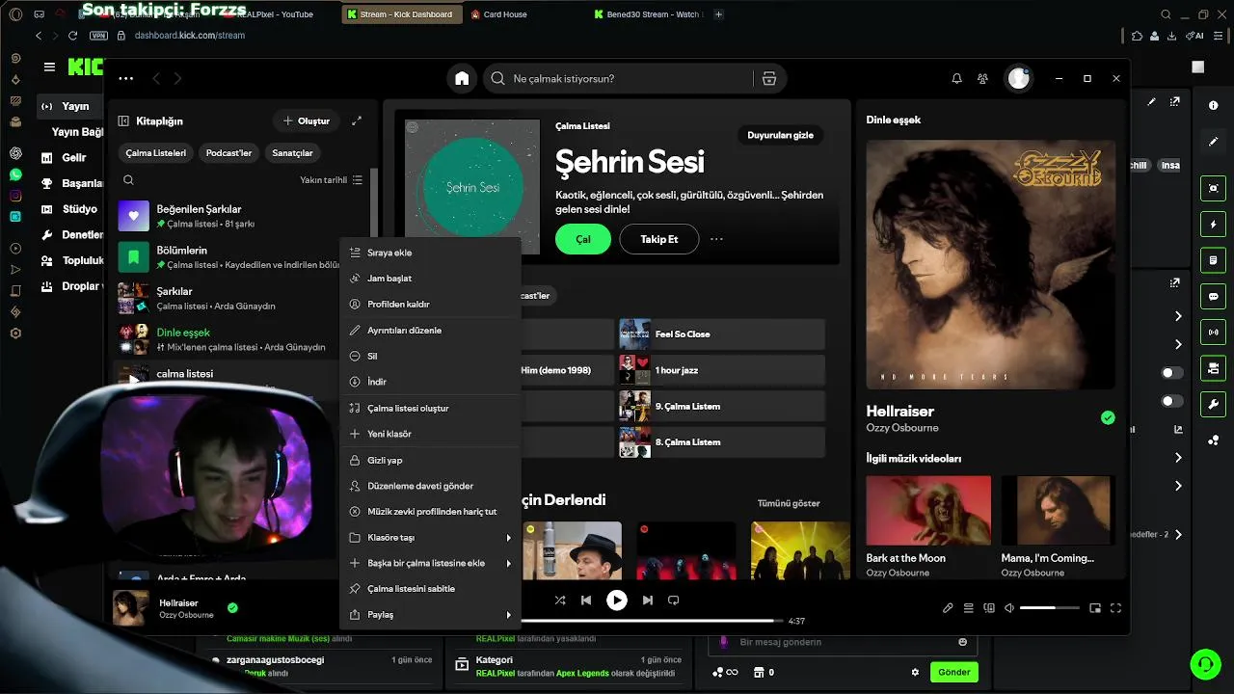Expand the Paylaş submenu
Screen dimensions: 1234x694
click(x=429, y=615)
